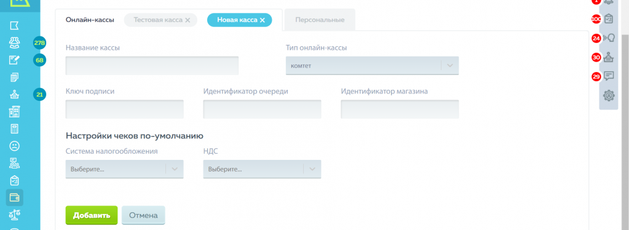Switch to the Персональные tab
Viewport: 629px width, 230px height.
[x=320, y=20]
